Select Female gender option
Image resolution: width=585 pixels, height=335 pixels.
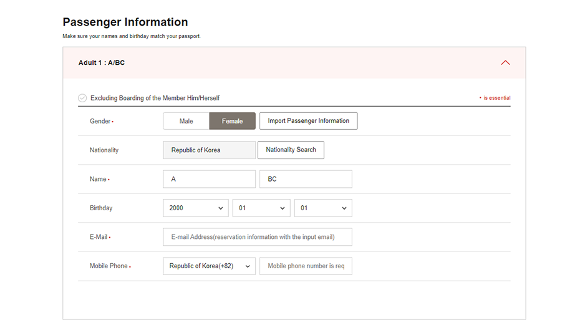coord(232,121)
